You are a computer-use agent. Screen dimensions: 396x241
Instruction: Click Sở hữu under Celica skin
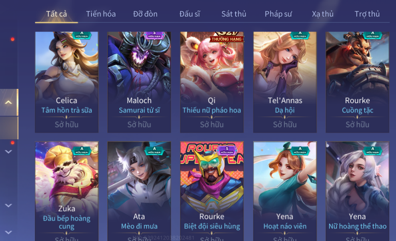[x=67, y=125]
